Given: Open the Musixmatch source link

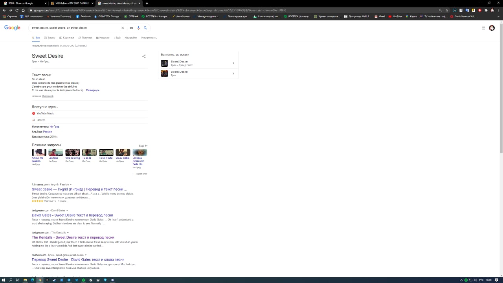Looking at the screenshot, I should (x=48, y=96).
